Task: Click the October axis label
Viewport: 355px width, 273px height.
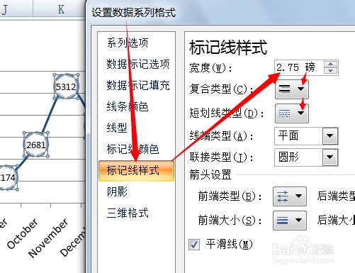Action: point(22,233)
